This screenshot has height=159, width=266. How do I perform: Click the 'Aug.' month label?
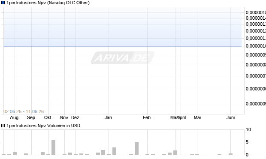point(15,117)
